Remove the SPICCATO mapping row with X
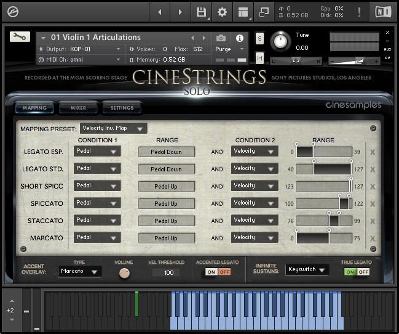The height and width of the screenshot is (334, 399). coord(373,204)
